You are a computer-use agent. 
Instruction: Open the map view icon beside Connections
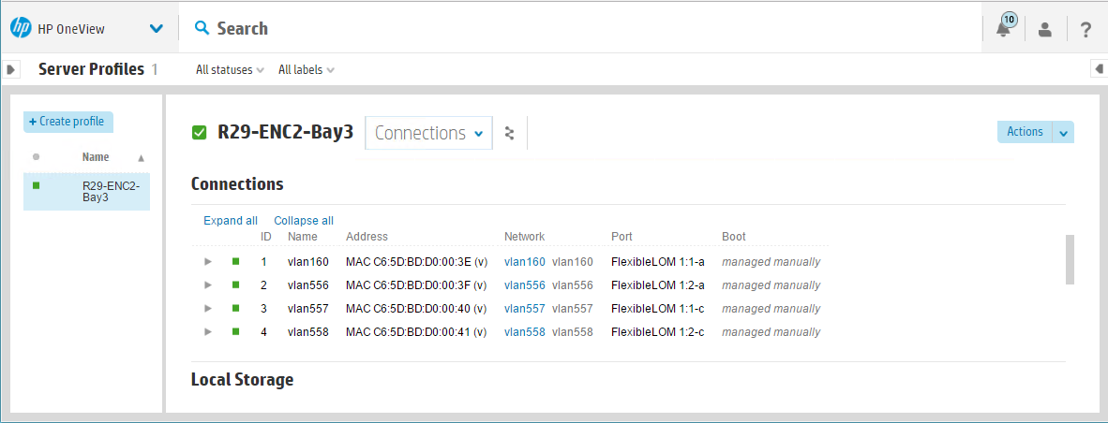[x=509, y=133]
